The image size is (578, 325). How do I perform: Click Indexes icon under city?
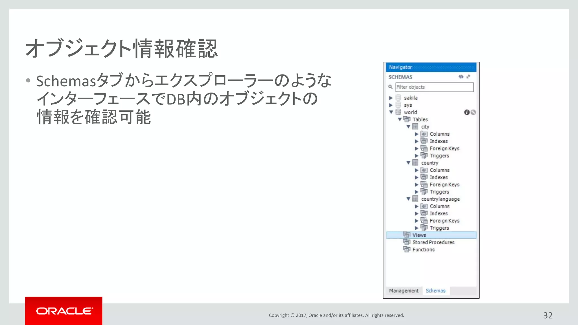pyautogui.click(x=424, y=141)
